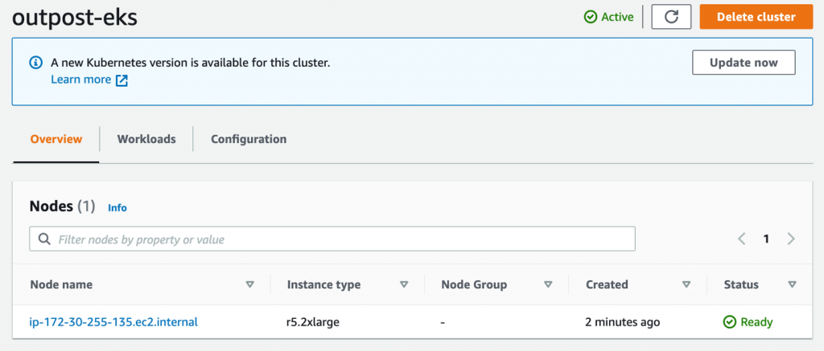Click the Node name column header
This screenshot has height=351, width=824.
61,285
